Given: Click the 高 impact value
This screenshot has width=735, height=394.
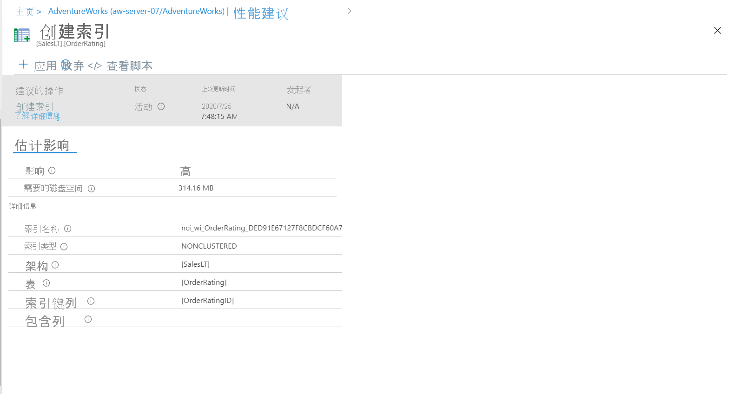Looking at the screenshot, I should point(185,171).
